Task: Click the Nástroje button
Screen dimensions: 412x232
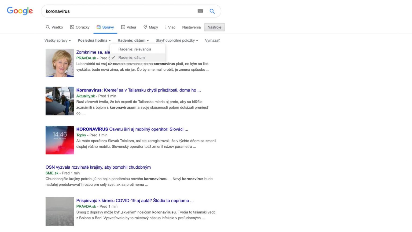Action: coord(214,27)
